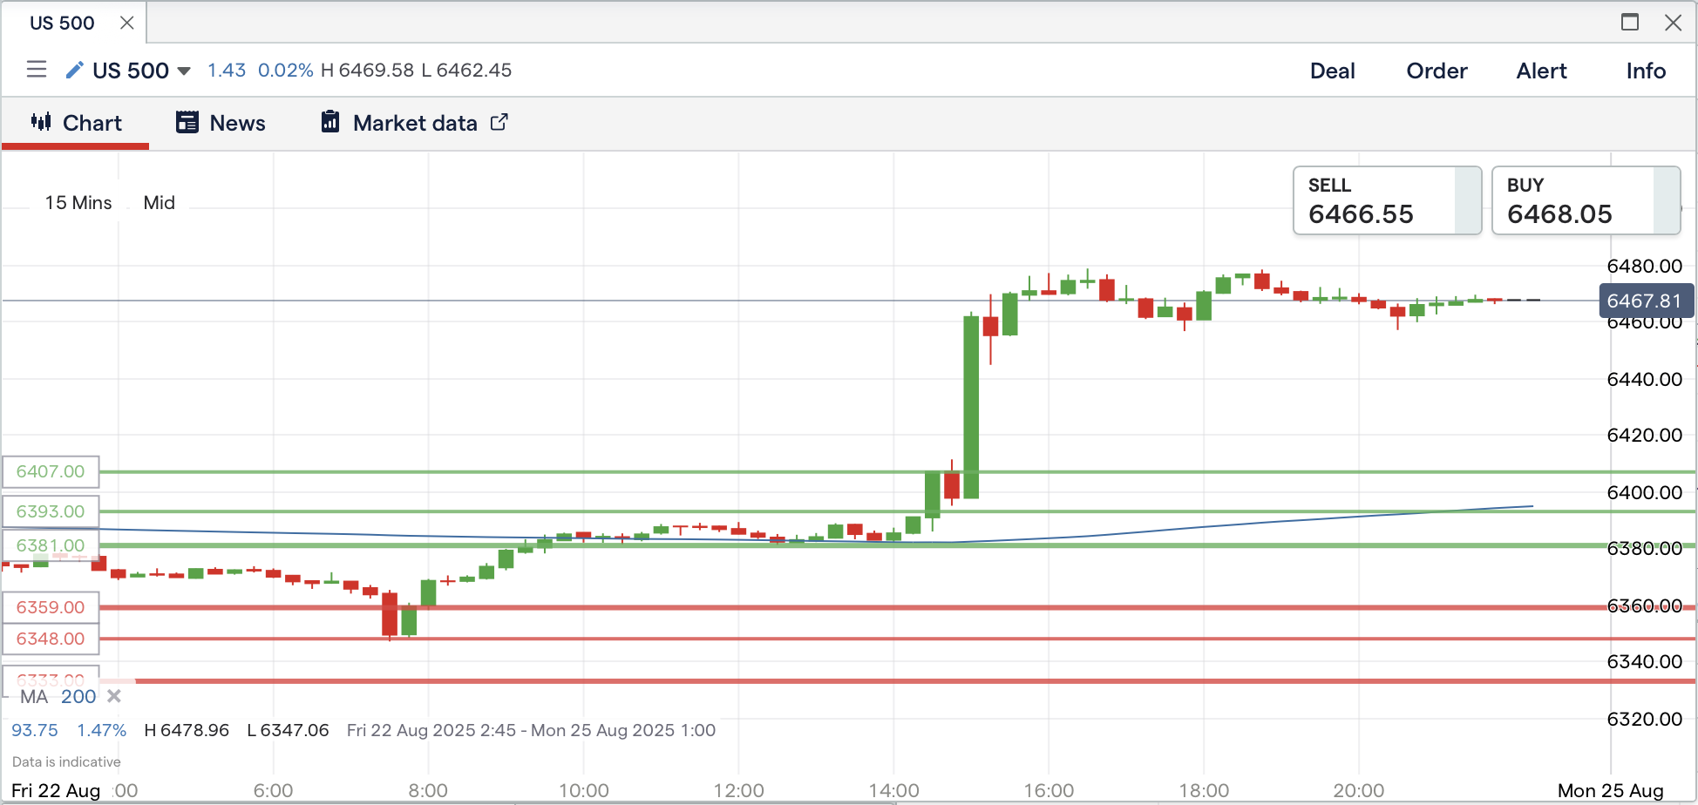Click the candlestick Chart tab icon
The width and height of the screenshot is (1698, 805).
pyautogui.click(x=41, y=122)
